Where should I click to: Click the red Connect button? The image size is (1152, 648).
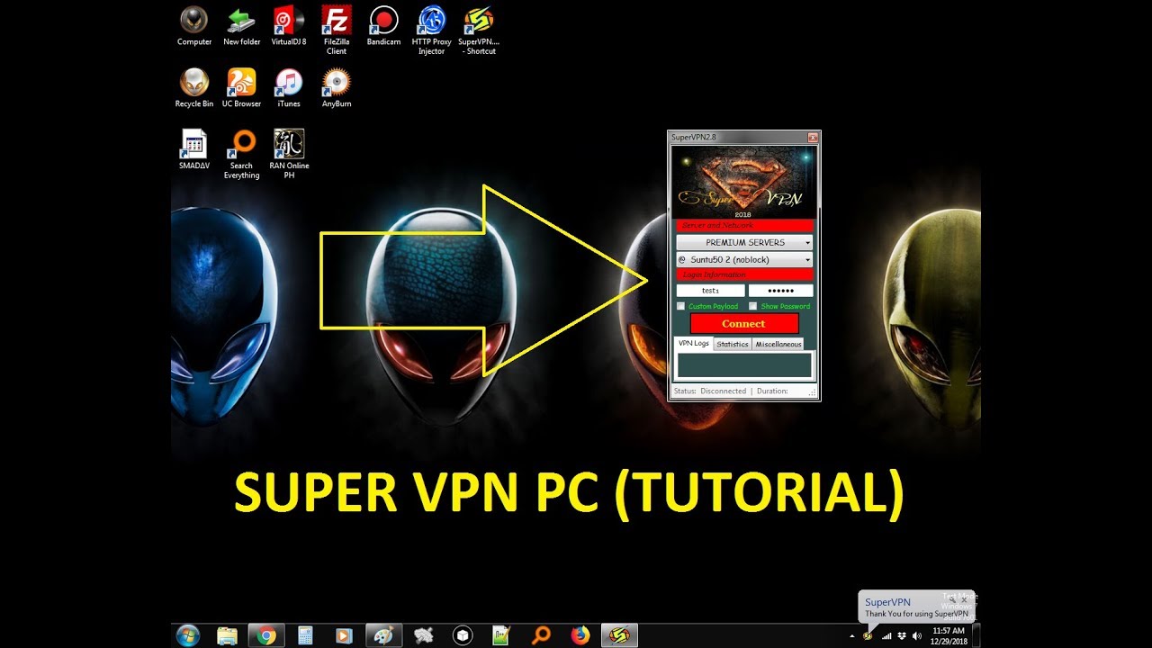pyautogui.click(x=744, y=323)
